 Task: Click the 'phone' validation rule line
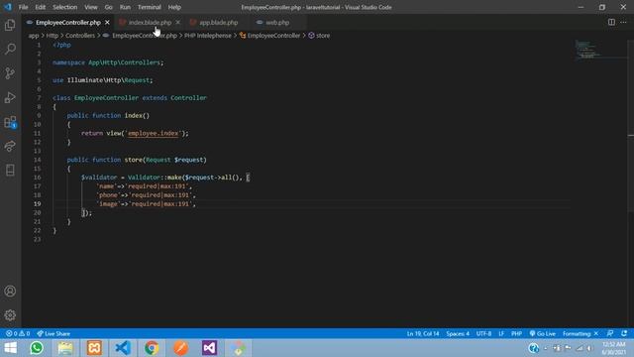click(x=147, y=195)
